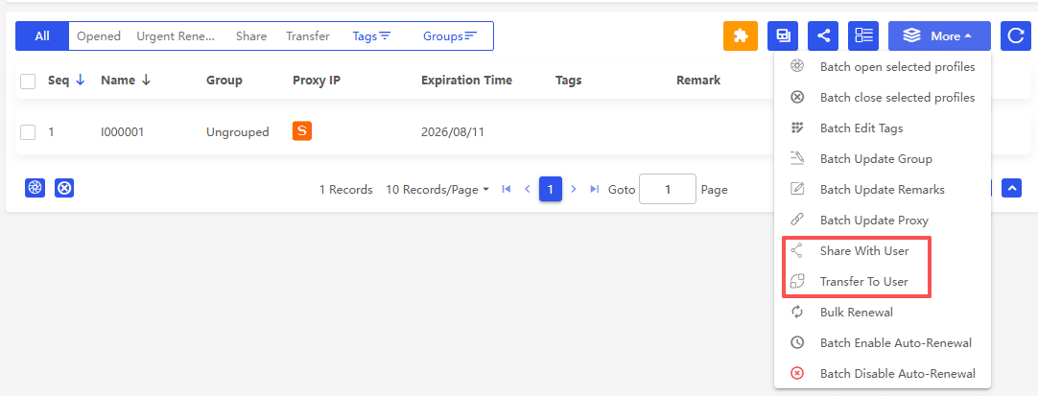Image resolution: width=1038 pixels, height=396 pixels.
Task: Go to previous page arrow
Action: [528, 189]
